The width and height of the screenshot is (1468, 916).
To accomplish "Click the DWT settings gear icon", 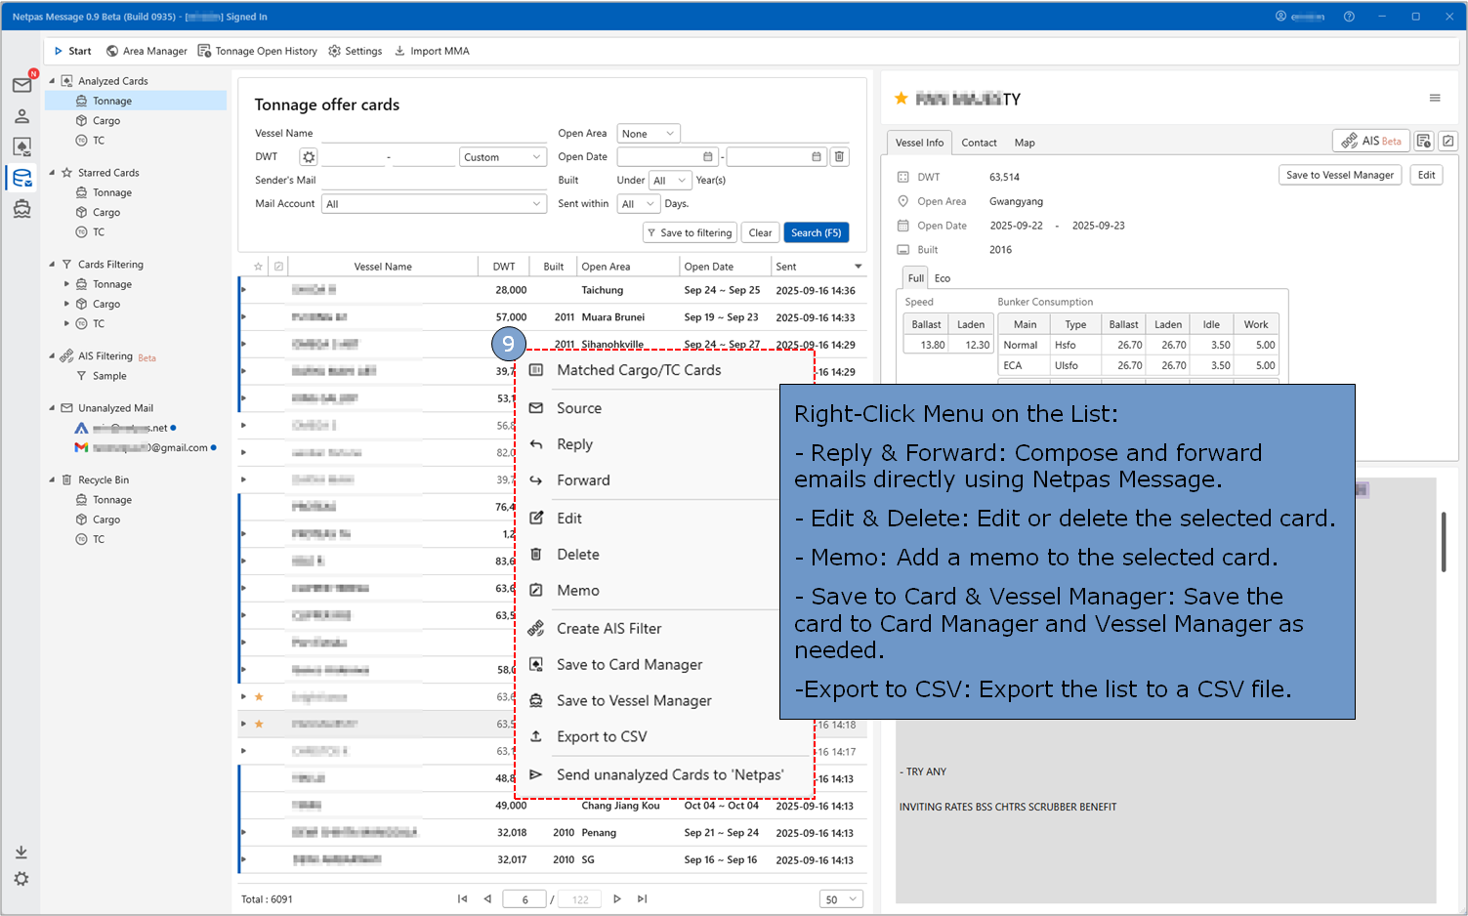I will click(x=309, y=157).
